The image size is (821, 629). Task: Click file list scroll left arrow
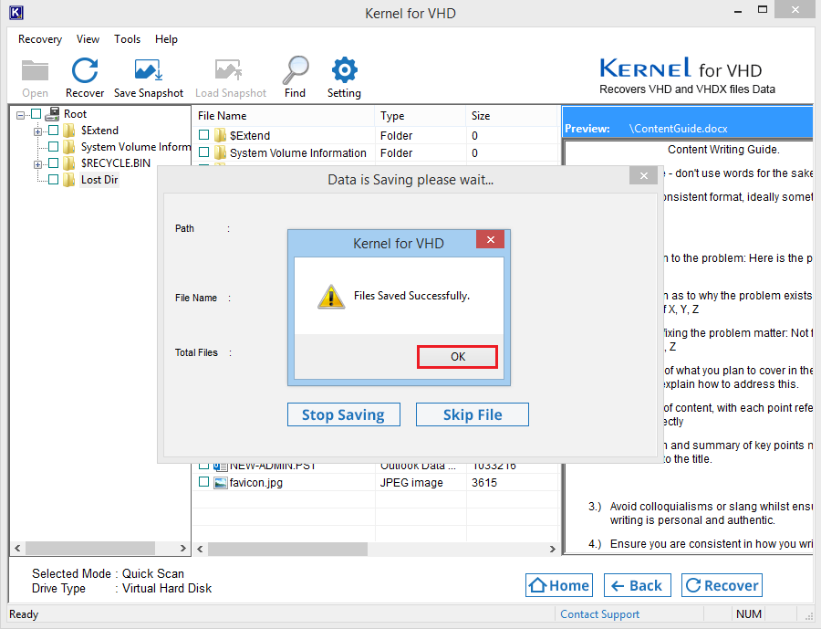click(x=200, y=549)
